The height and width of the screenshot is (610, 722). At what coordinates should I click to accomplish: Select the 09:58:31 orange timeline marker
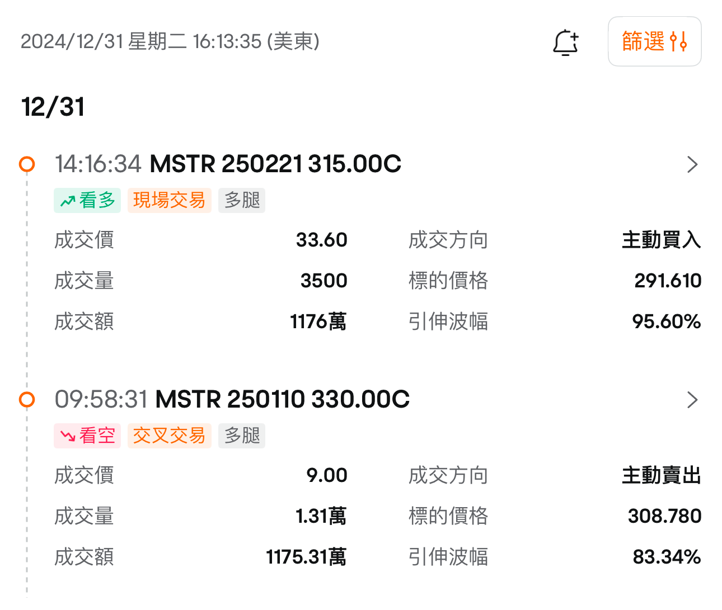(x=27, y=400)
